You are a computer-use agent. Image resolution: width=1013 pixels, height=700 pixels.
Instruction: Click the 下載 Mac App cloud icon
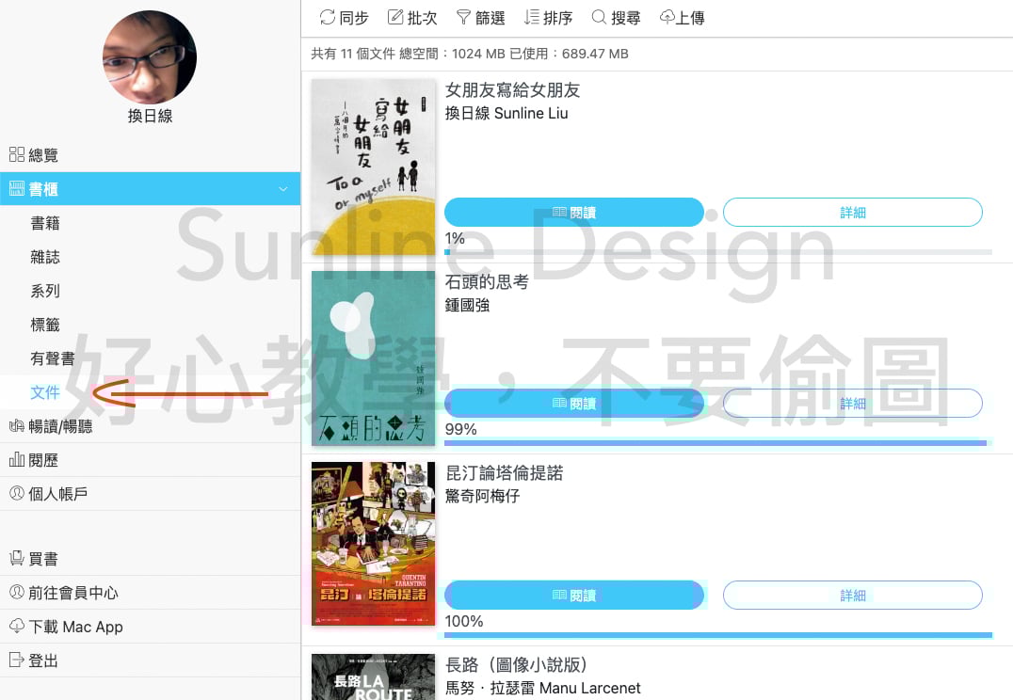(17, 627)
